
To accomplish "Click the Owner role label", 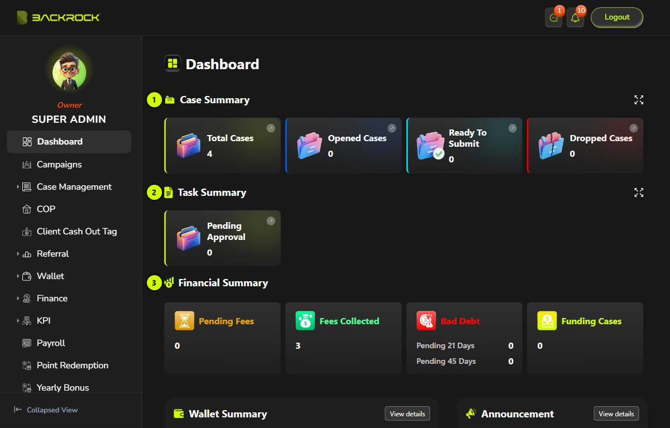I will tap(69, 105).
